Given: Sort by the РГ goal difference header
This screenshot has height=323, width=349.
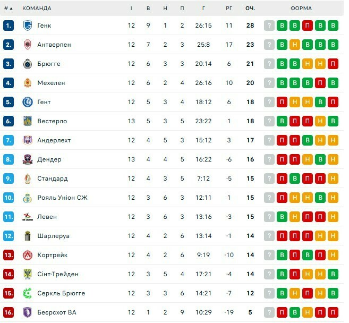Looking at the screenshot, I should [x=229, y=8].
